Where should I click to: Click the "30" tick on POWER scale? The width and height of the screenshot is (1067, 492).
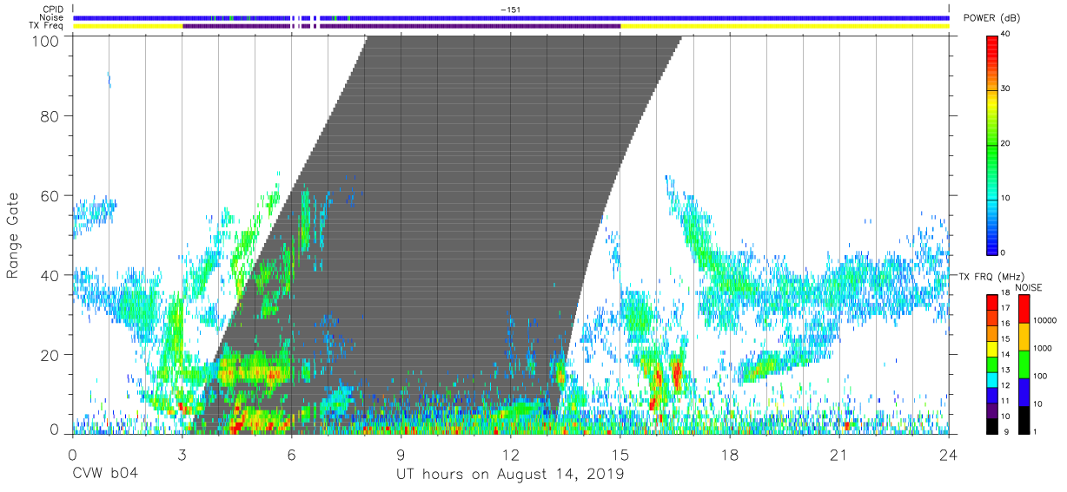coord(1005,88)
